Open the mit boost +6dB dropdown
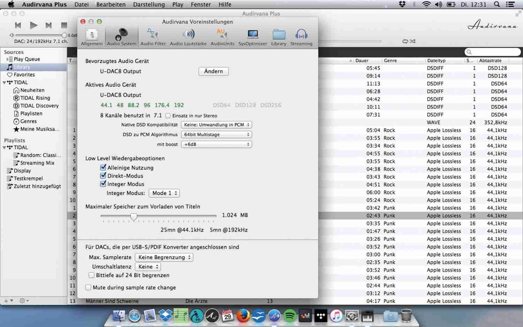The width and height of the screenshot is (523, 327). 216,144
